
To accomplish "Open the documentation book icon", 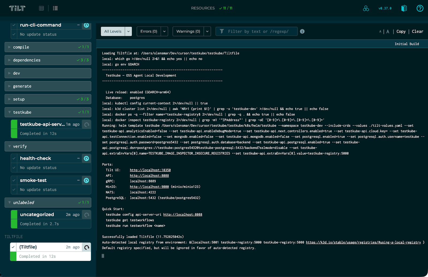I will [404, 8].
